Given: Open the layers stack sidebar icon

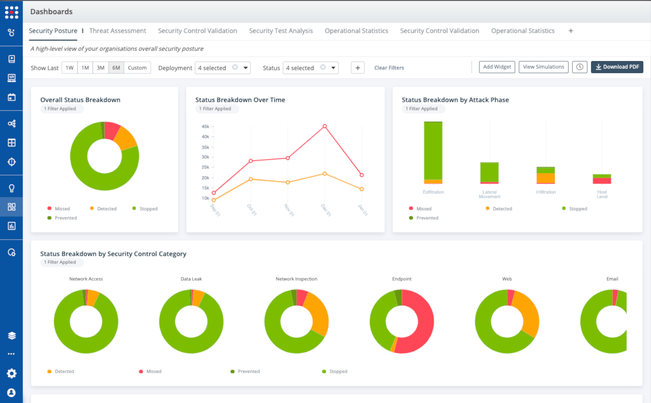Looking at the screenshot, I should point(11,335).
